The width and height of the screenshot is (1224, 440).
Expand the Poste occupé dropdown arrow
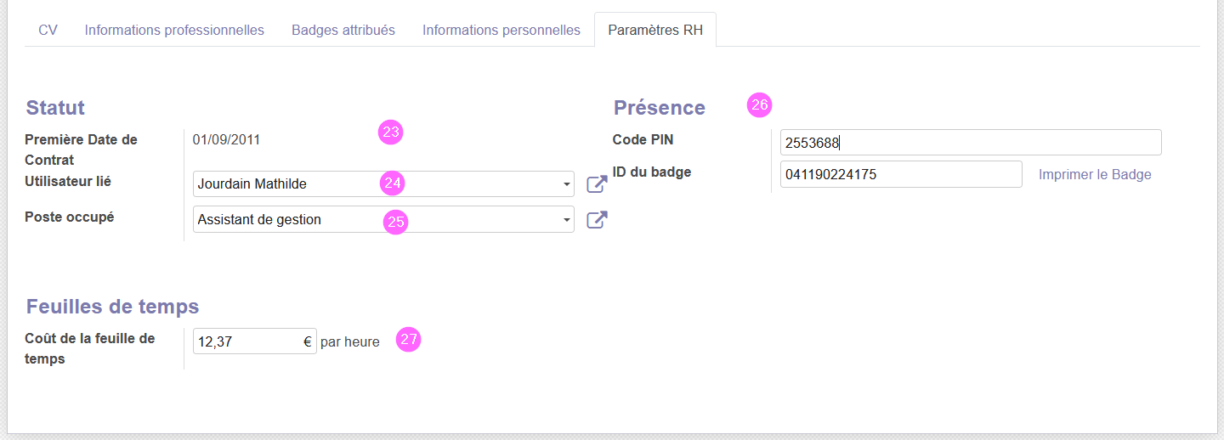pyautogui.click(x=566, y=220)
